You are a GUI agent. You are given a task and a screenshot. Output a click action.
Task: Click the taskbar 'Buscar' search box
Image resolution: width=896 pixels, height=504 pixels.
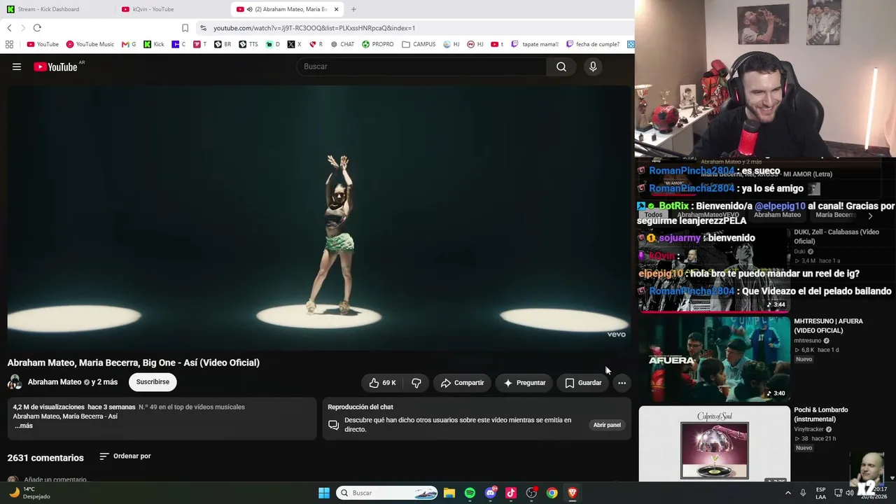point(387,493)
